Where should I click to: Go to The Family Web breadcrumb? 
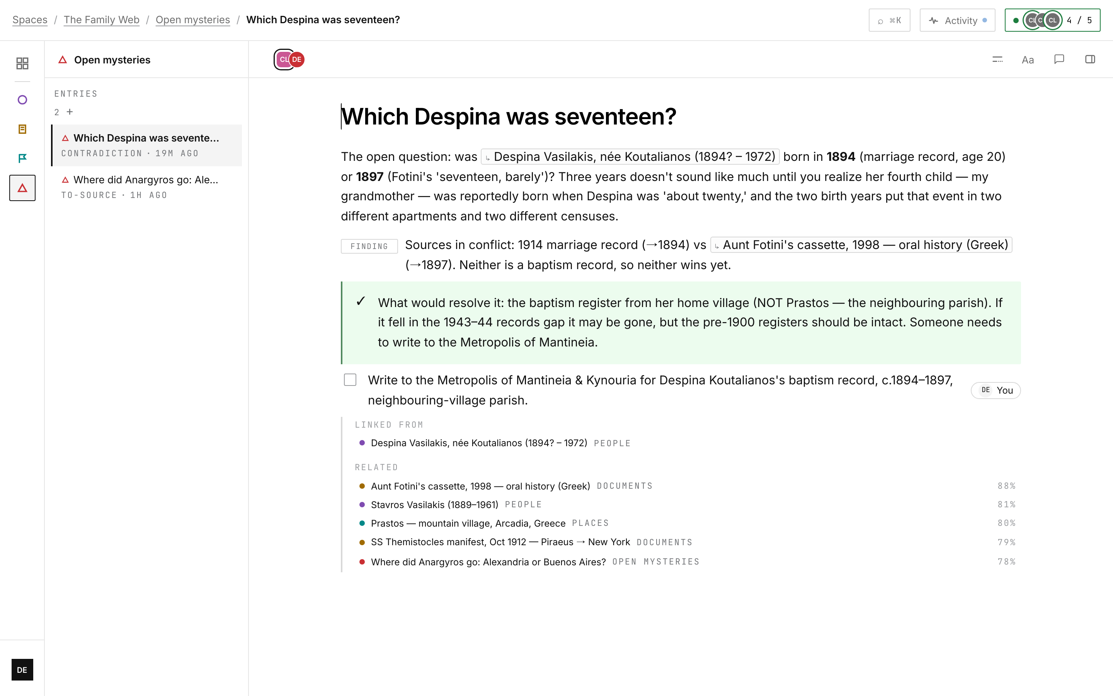(101, 20)
